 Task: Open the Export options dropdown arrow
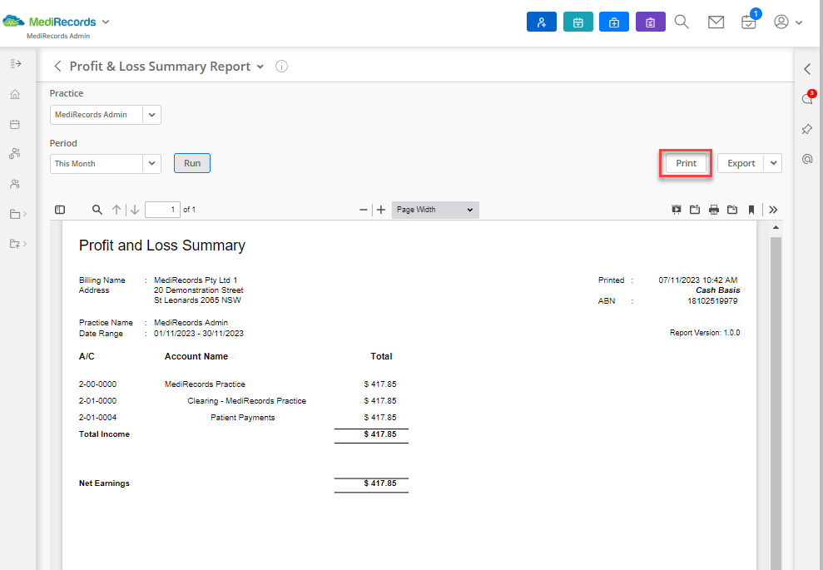click(773, 163)
